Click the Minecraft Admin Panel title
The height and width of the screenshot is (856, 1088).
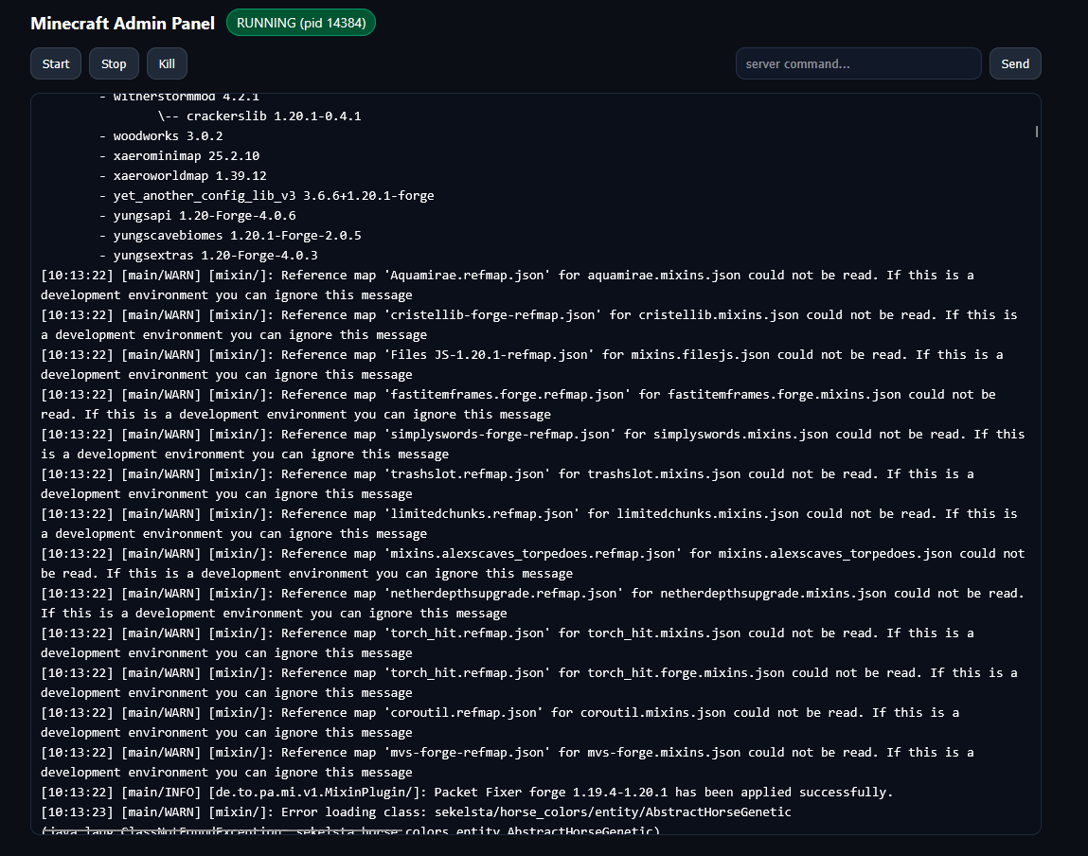123,23
